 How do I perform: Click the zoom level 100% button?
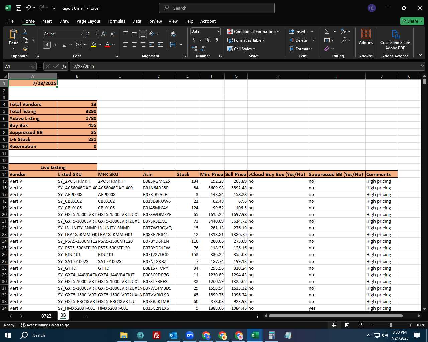(x=421, y=325)
